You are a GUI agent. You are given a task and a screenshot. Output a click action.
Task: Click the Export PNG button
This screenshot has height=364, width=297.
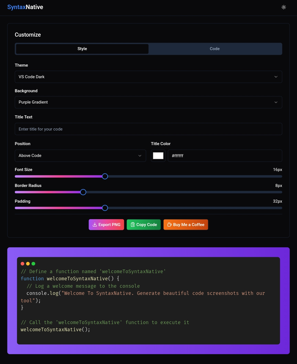106,225
